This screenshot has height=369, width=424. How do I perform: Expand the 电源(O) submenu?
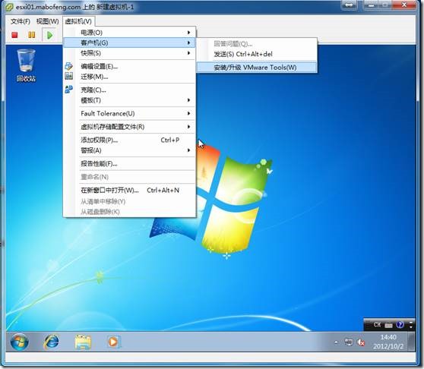(x=129, y=33)
